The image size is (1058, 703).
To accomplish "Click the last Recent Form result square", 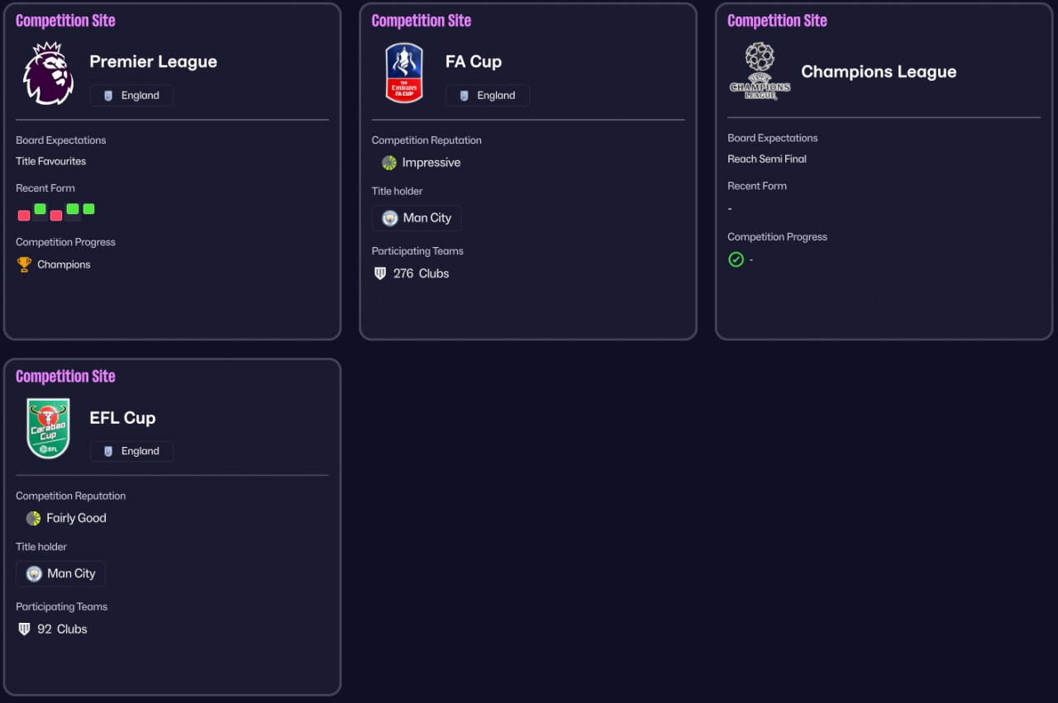I will pos(88,209).
